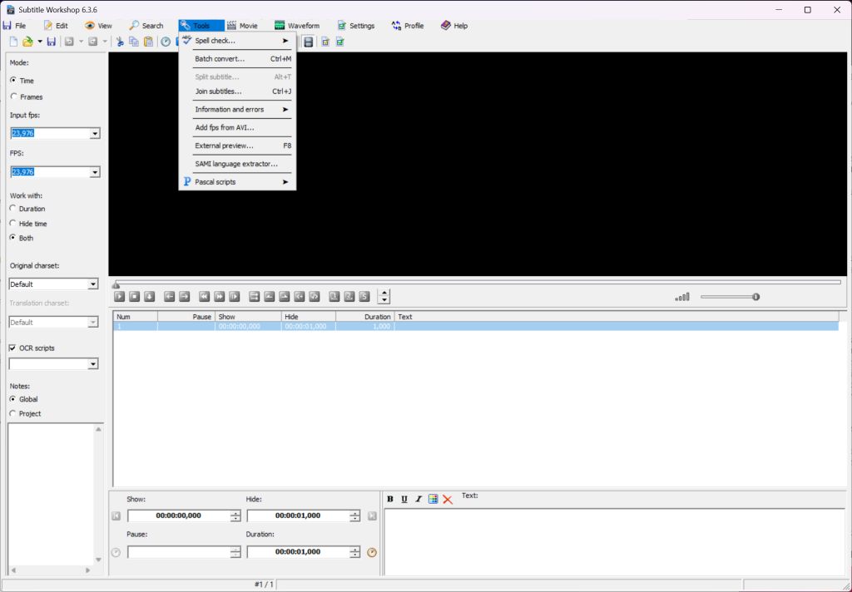
Task: Click the down-arrow button next to Stop
Action: tap(150, 297)
